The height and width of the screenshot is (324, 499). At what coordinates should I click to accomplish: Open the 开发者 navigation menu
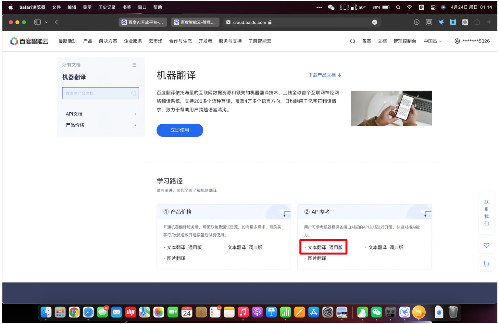(x=205, y=41)
